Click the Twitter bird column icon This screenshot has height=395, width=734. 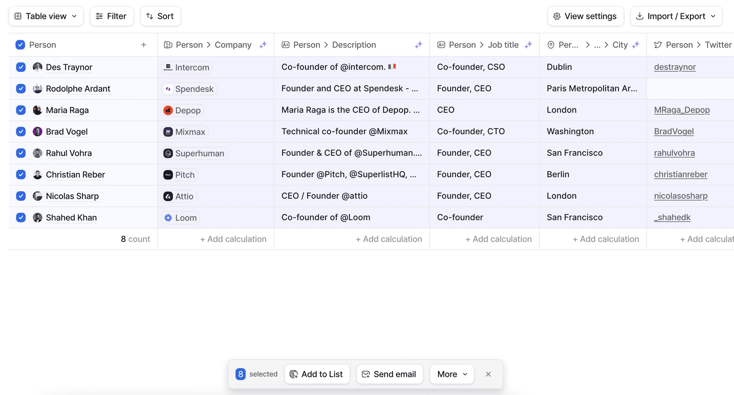[x=658, y=45]
